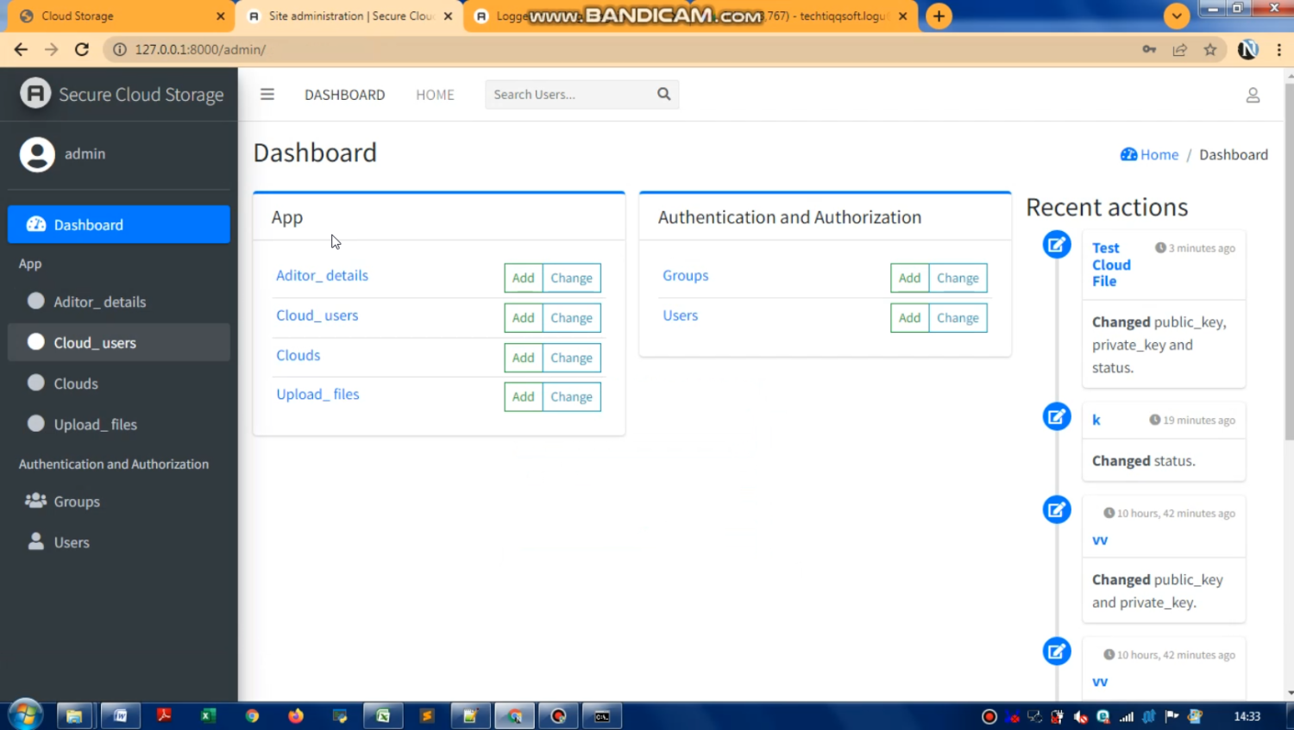
Task: Select Clouds in the left sidebar
Action: [76, 384]
